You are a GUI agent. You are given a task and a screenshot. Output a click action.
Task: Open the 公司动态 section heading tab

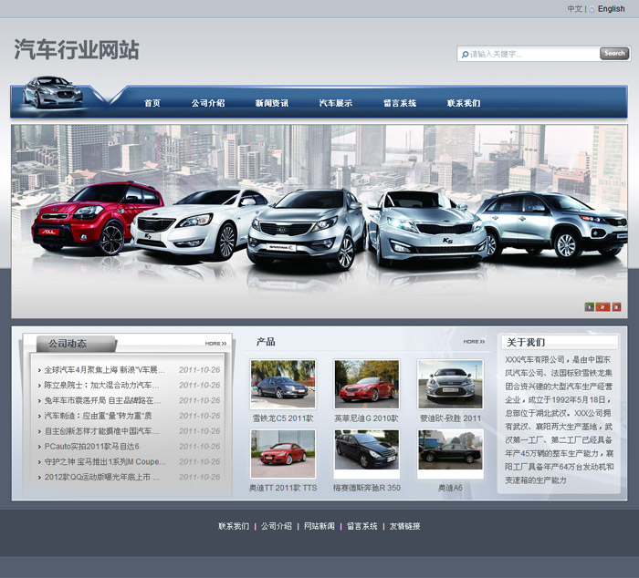coord(76,344)
